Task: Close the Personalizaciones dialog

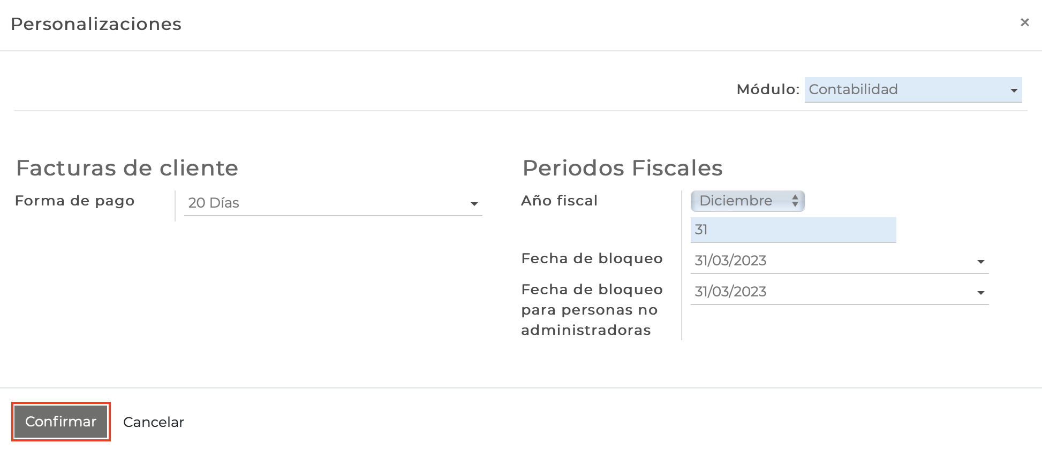Action: (x=1025, y=22)
